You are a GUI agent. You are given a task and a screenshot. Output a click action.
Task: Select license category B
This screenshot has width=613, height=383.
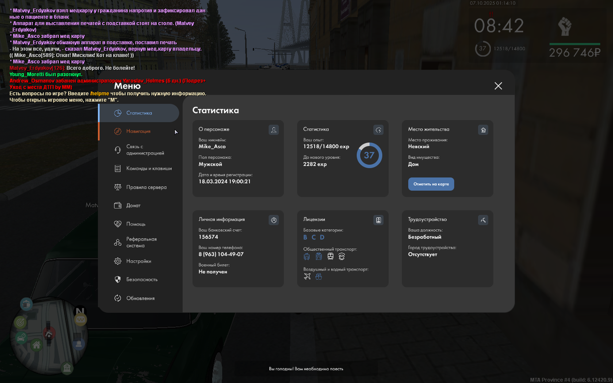[x=306, y=237]
